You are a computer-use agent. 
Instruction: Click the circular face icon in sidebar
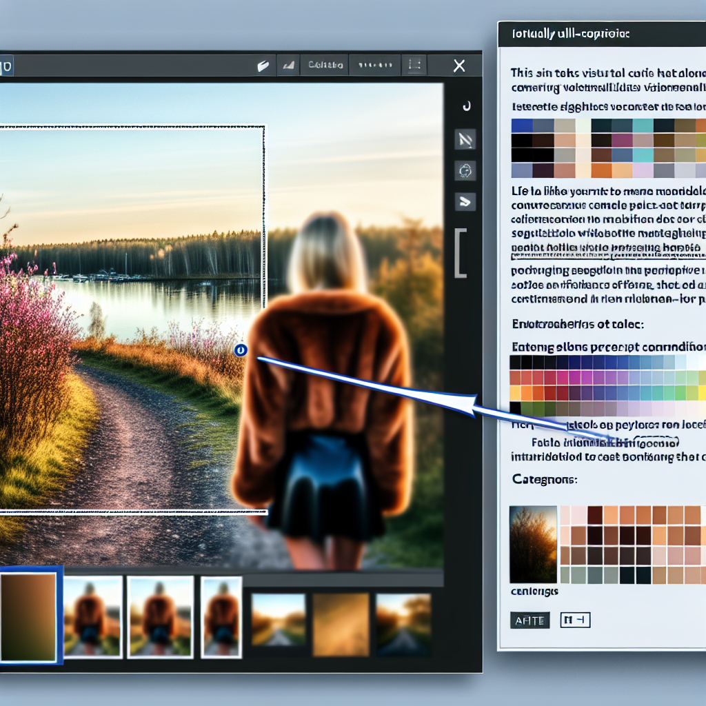pos(465,170)
